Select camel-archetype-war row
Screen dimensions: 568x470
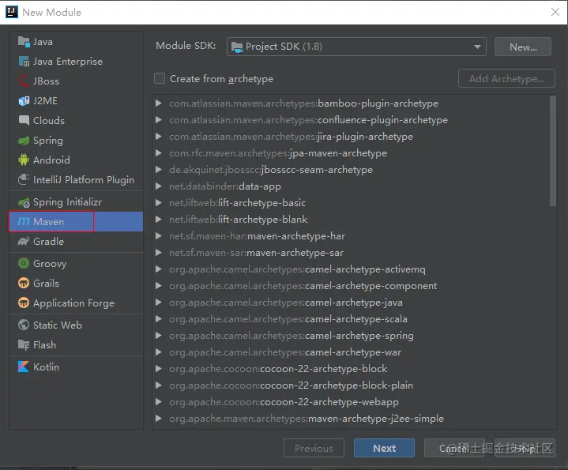351,352
